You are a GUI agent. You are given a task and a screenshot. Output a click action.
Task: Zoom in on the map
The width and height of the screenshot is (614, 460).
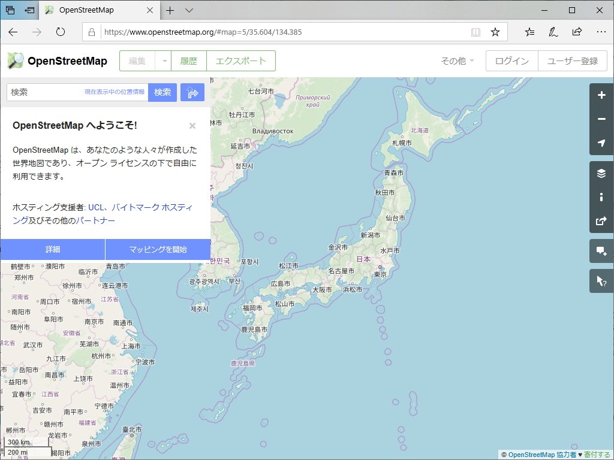(x=601, y=95)
